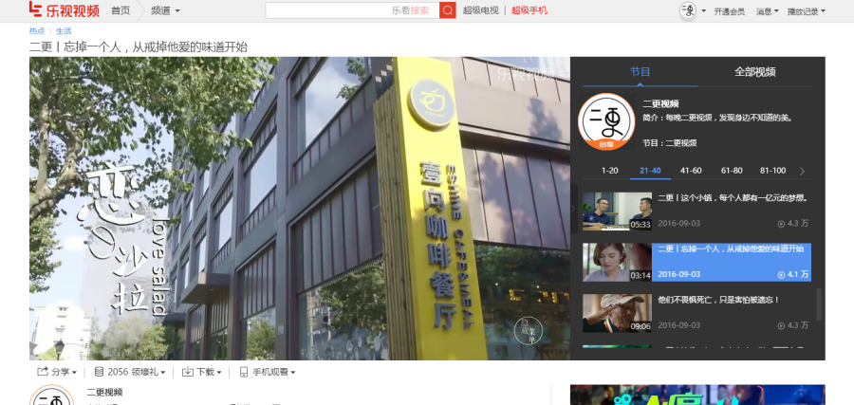Select the highlighted 忘掉一个人 playlist entry

[x=732, y=262]
